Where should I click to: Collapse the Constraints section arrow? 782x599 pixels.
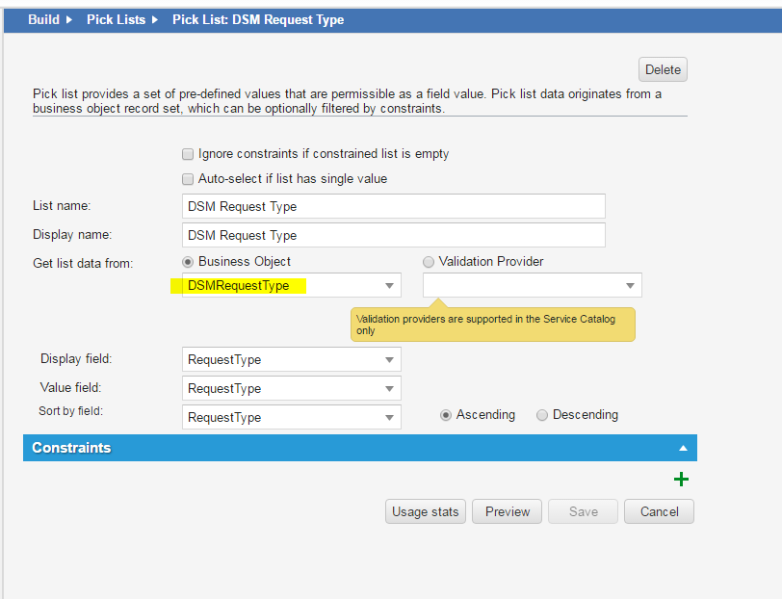coord(683,448)
